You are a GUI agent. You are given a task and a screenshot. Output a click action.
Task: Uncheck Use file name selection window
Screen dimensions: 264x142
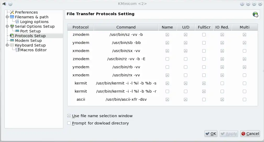click(69, 116)
